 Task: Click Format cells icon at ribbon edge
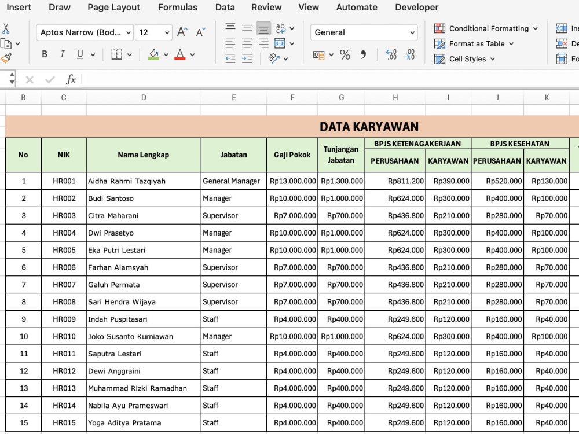click(x=562, y=58)
